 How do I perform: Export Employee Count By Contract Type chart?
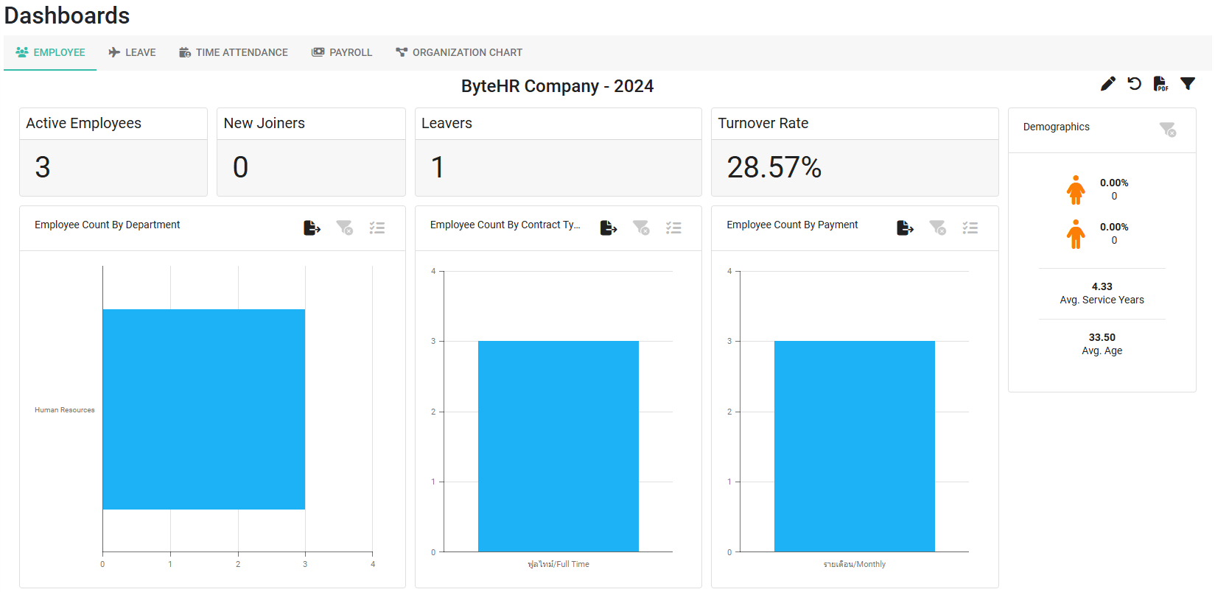(x=609, y=228)
